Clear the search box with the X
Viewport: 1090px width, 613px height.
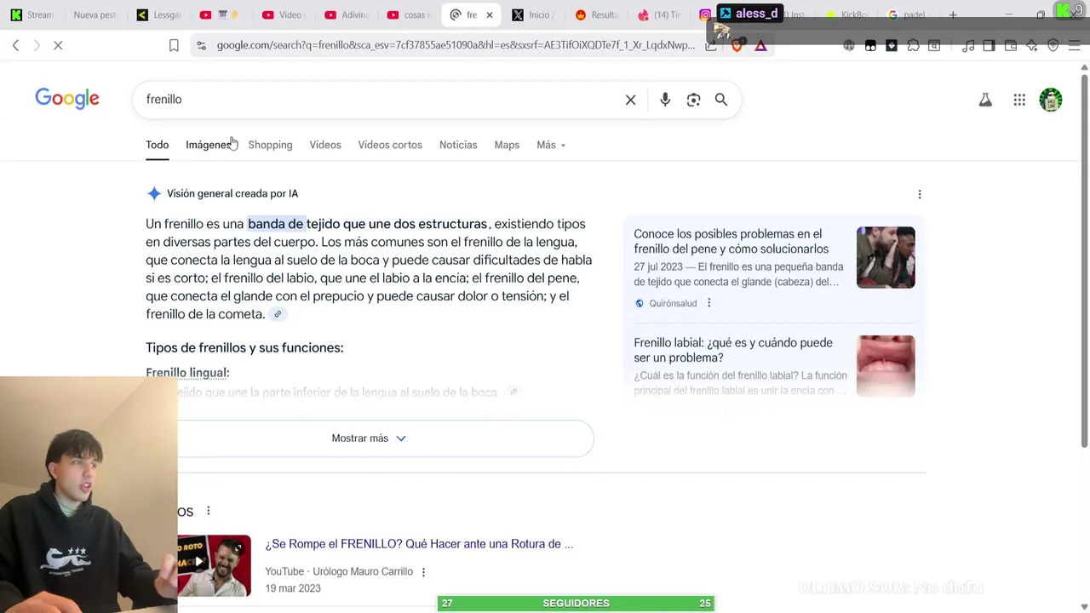[x=630, y=100]
